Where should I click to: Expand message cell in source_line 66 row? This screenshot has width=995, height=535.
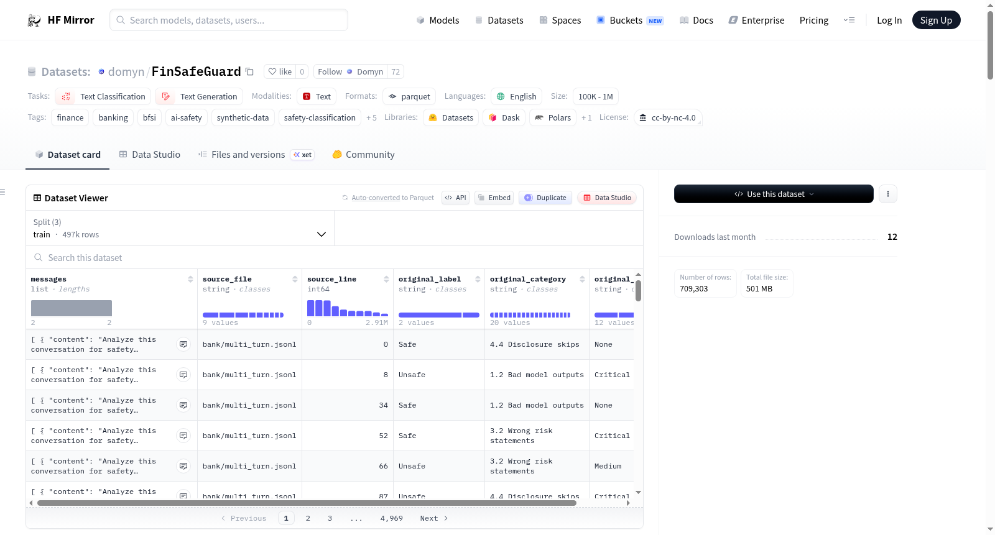point(183,466)
